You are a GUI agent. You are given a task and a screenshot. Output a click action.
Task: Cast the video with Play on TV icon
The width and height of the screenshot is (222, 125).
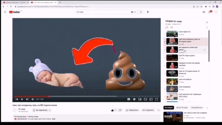151,99
